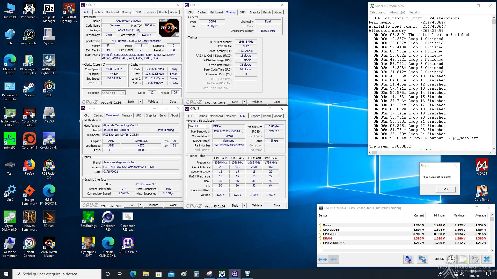The image size is (497, 279).
Task: Open Slot #1 memory slot dropdown
Action: tap(208, 126)
